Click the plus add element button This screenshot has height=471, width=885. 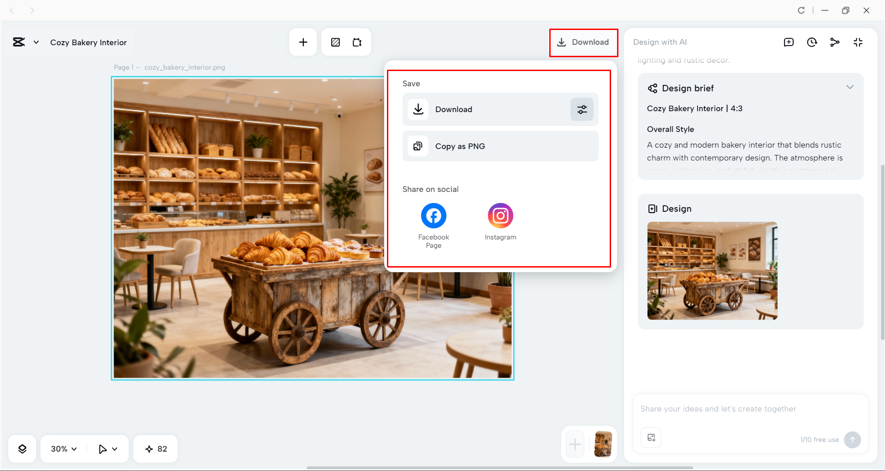pyautogui.click(x=303, y=42)
